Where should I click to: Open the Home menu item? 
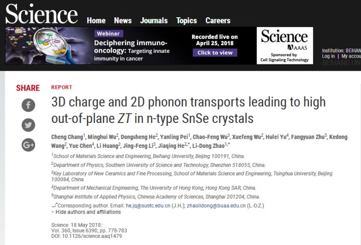click(96, 21)
